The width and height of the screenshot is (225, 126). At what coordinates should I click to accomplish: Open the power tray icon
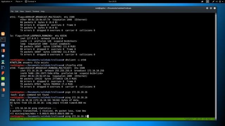coord(220,1)
